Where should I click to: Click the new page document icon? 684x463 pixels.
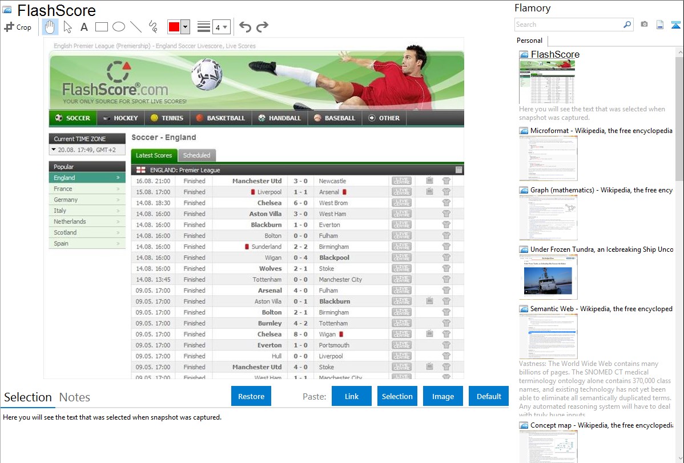(x=660, y=25)
